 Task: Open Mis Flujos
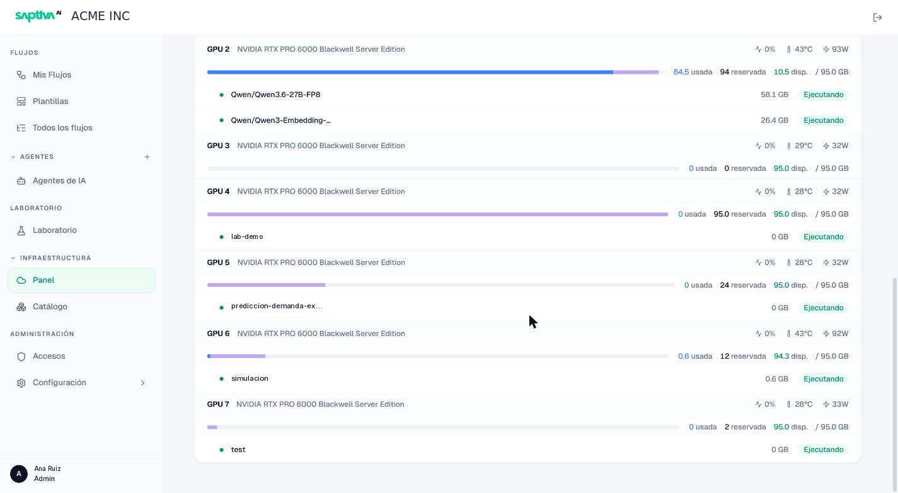[81, 75]
